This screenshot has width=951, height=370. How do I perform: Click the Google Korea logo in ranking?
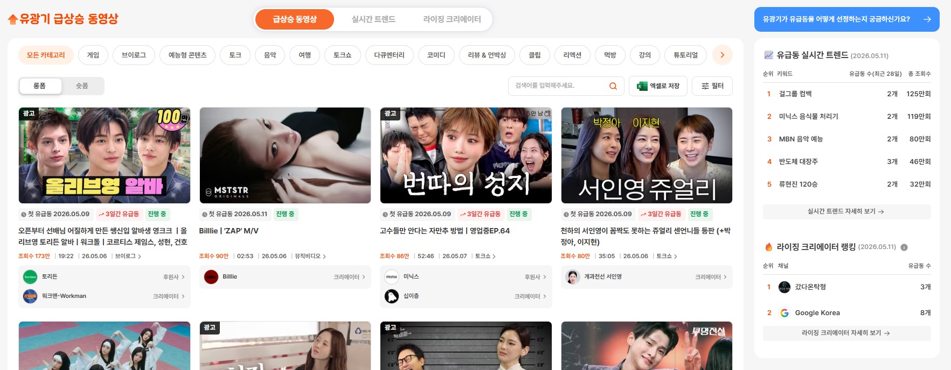pos(785,313)
